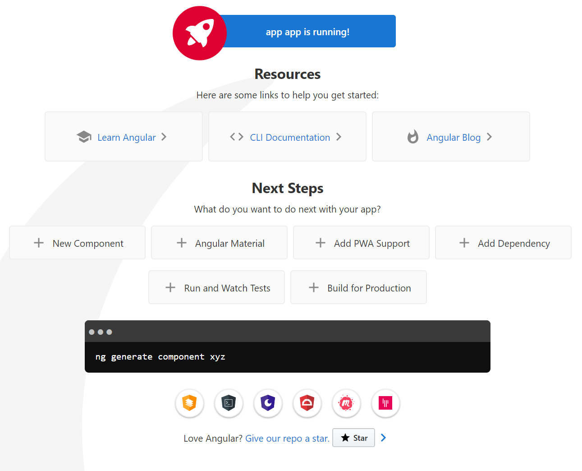Select the Add Dependency card
Image resolution: width=582 pixels, height=471 pixels.
pos(503,243)
